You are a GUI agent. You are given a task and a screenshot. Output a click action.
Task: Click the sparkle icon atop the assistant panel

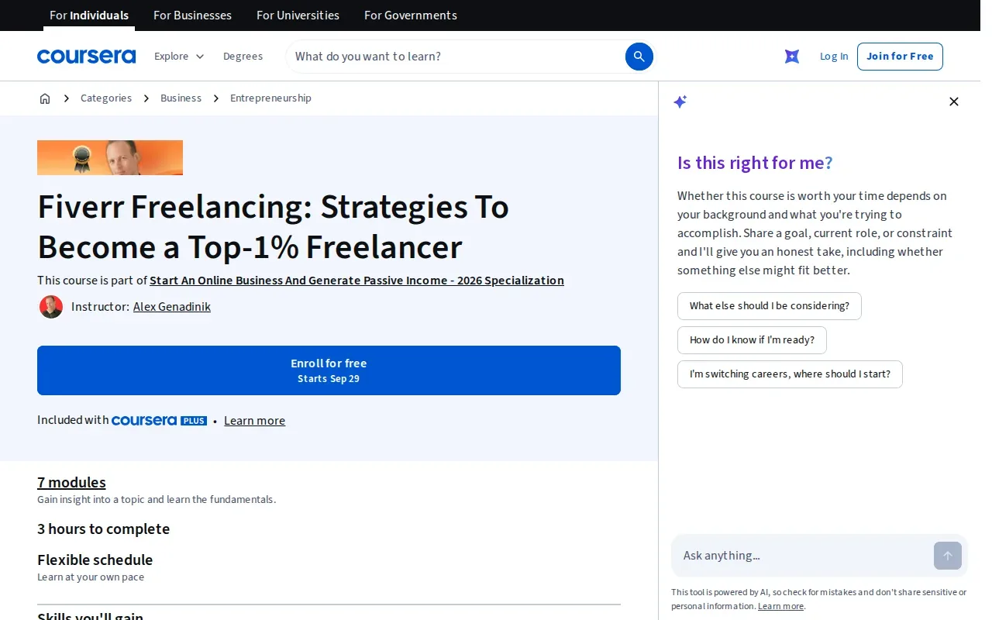[680, 102]
